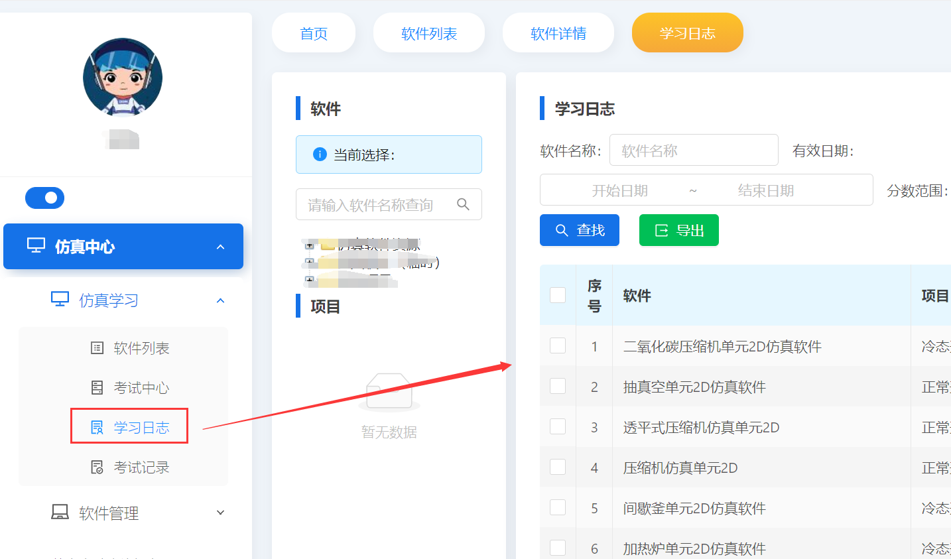Tick checkbox for 间歇釜单元2D仿真软件

coord(558,508)
